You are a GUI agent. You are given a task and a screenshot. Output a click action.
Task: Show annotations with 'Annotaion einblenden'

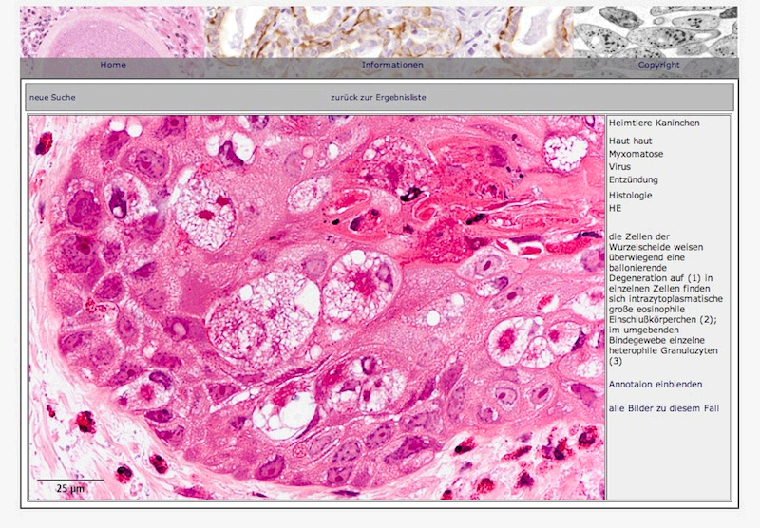(655, 385)
